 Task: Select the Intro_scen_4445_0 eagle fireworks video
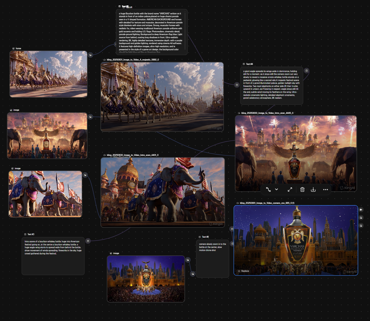296,153
